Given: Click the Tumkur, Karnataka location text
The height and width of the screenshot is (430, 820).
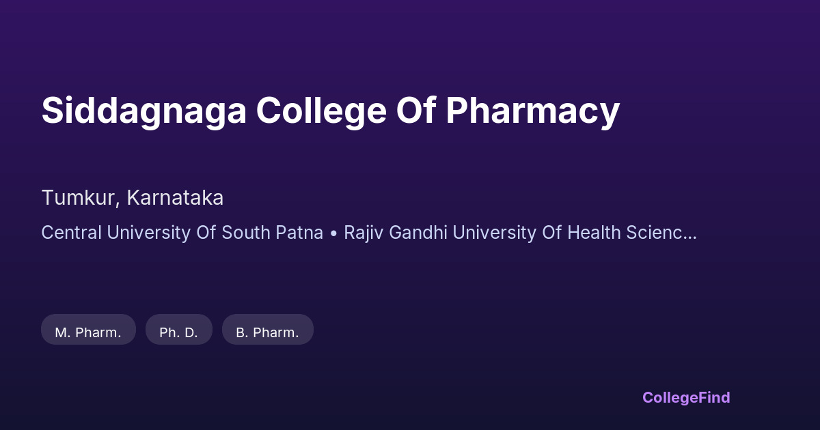Looking at the screenshot, I should coord(133,198).
